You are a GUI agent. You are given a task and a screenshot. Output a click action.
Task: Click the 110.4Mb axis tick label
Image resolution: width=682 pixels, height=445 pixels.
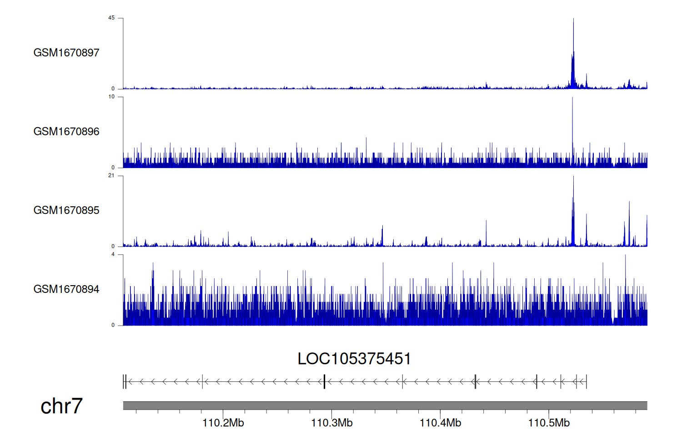pyautogui.click(x=440, y=423)
